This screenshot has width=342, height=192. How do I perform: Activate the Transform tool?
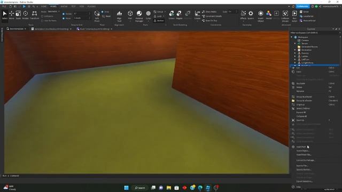[x=34, y=15]
